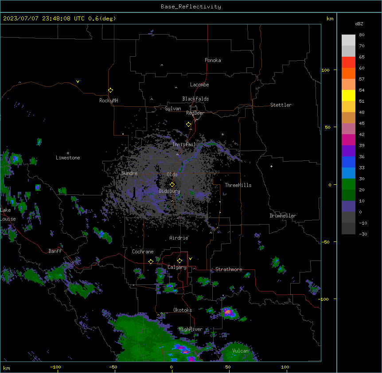Click the Lake Louise label
Image resolution: width=382 pixels, height=373 pixels.
(8, 214)
